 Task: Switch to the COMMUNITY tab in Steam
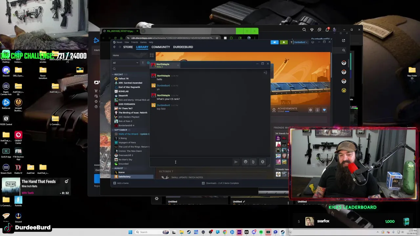[160, 47]
